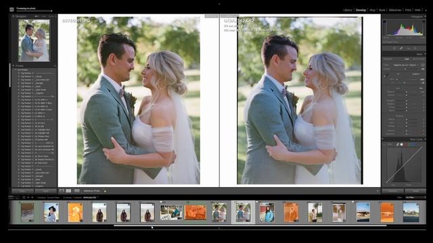
Task: Select parametric curve mode in Tone Curve
Action: pyautogui.click(x=398, y=144)
